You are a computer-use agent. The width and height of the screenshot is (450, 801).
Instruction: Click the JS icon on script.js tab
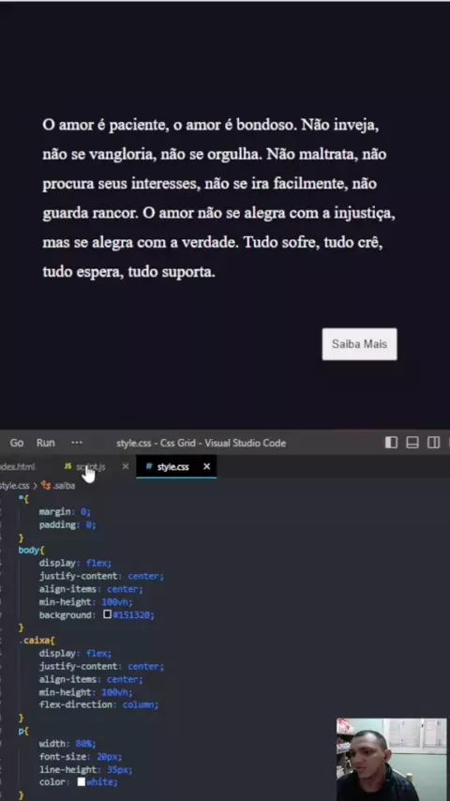pyautogui.click(x=67, y=466)
